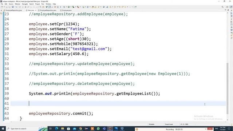Click the Coverage run icon
This screenshot has width=233, height=131.
pos(73,7)
